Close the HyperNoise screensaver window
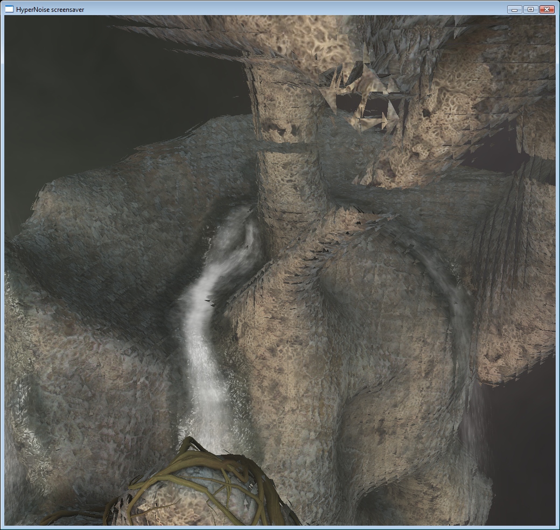This screenshot has width=560, height=530. point(547,9)
